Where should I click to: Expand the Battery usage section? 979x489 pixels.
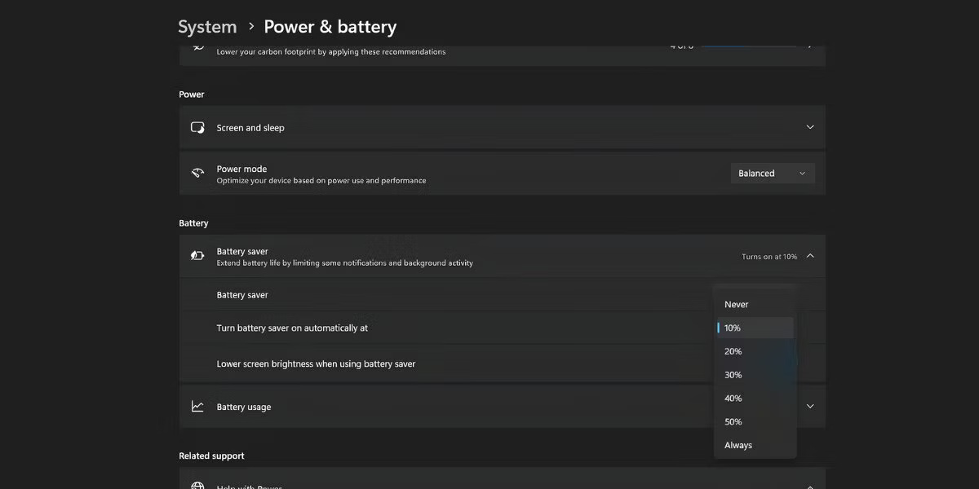coord(809,406)
